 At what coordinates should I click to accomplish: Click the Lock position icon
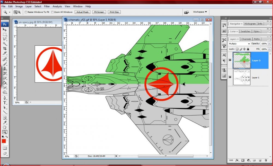click(x=244, y=49)
